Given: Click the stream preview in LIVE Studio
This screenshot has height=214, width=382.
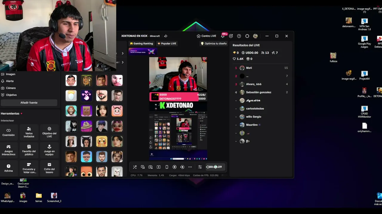Looking at the screenshot, I should click(178, 108).
